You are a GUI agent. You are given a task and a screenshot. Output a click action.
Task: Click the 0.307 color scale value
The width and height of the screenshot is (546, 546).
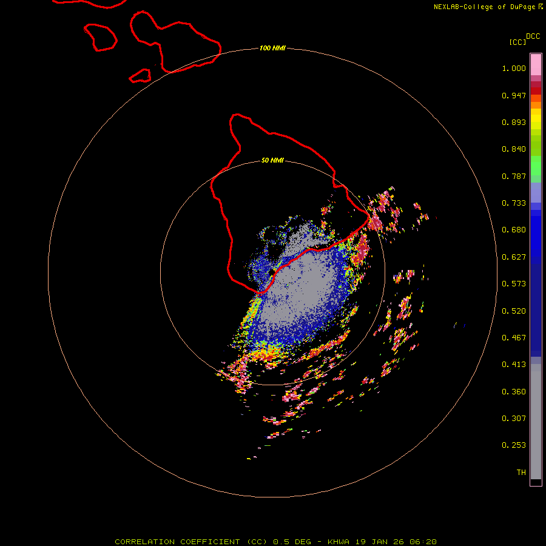tap(514, 419)
